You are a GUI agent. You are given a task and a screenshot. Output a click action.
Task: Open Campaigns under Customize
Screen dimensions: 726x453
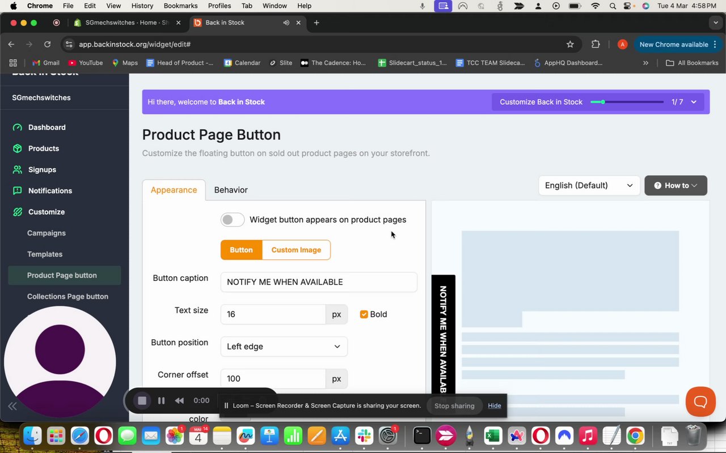click(x=47, y=233)
